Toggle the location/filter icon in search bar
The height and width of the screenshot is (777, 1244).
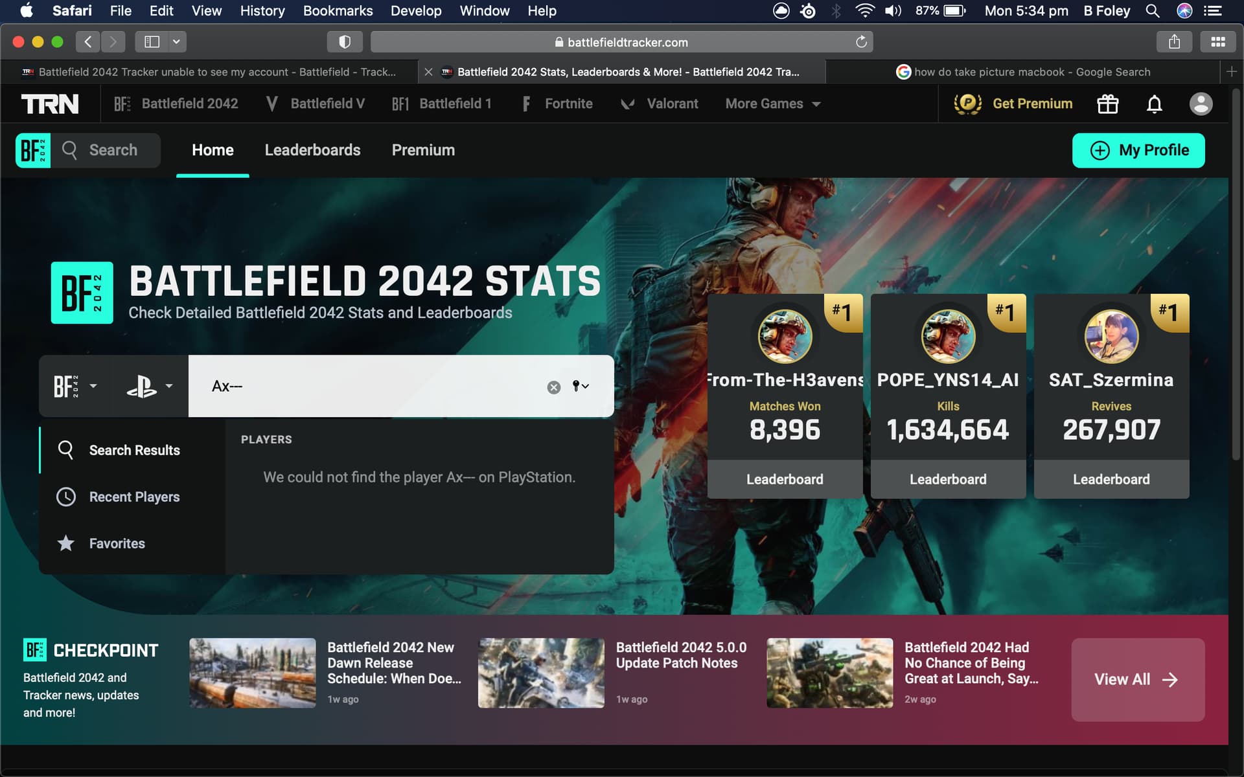point(581,386)
